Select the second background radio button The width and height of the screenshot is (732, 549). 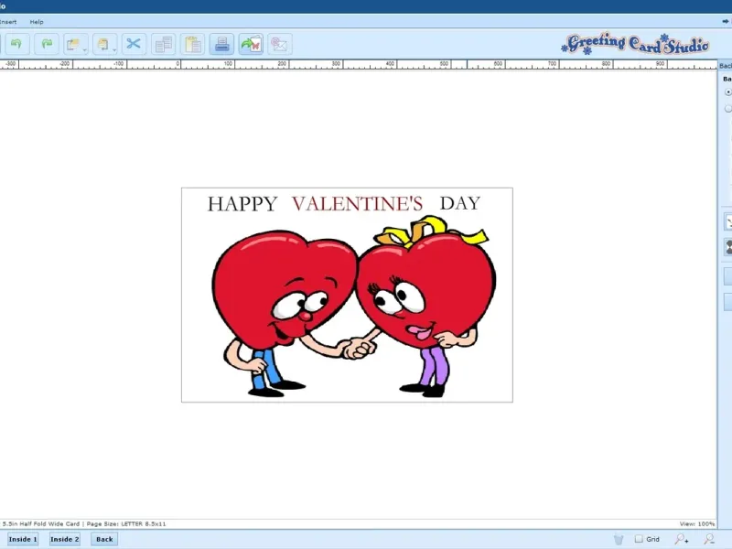[728, 108]
